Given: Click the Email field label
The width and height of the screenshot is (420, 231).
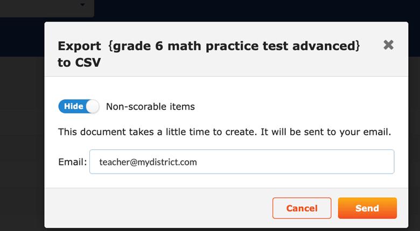Looking at the screenshot, I should (x=72, y=162).
